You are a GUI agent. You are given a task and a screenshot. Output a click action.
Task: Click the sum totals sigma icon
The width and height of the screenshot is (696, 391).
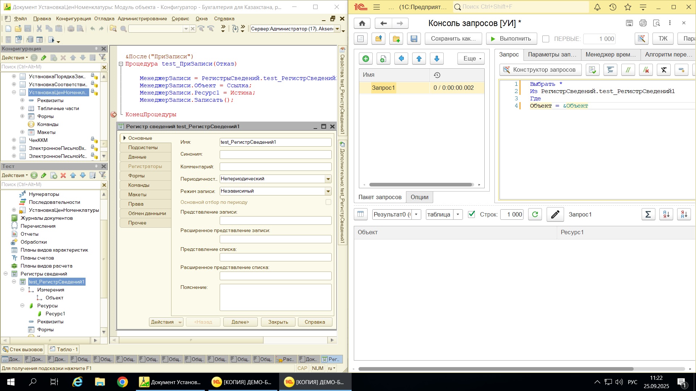click(x=648, y=214)
